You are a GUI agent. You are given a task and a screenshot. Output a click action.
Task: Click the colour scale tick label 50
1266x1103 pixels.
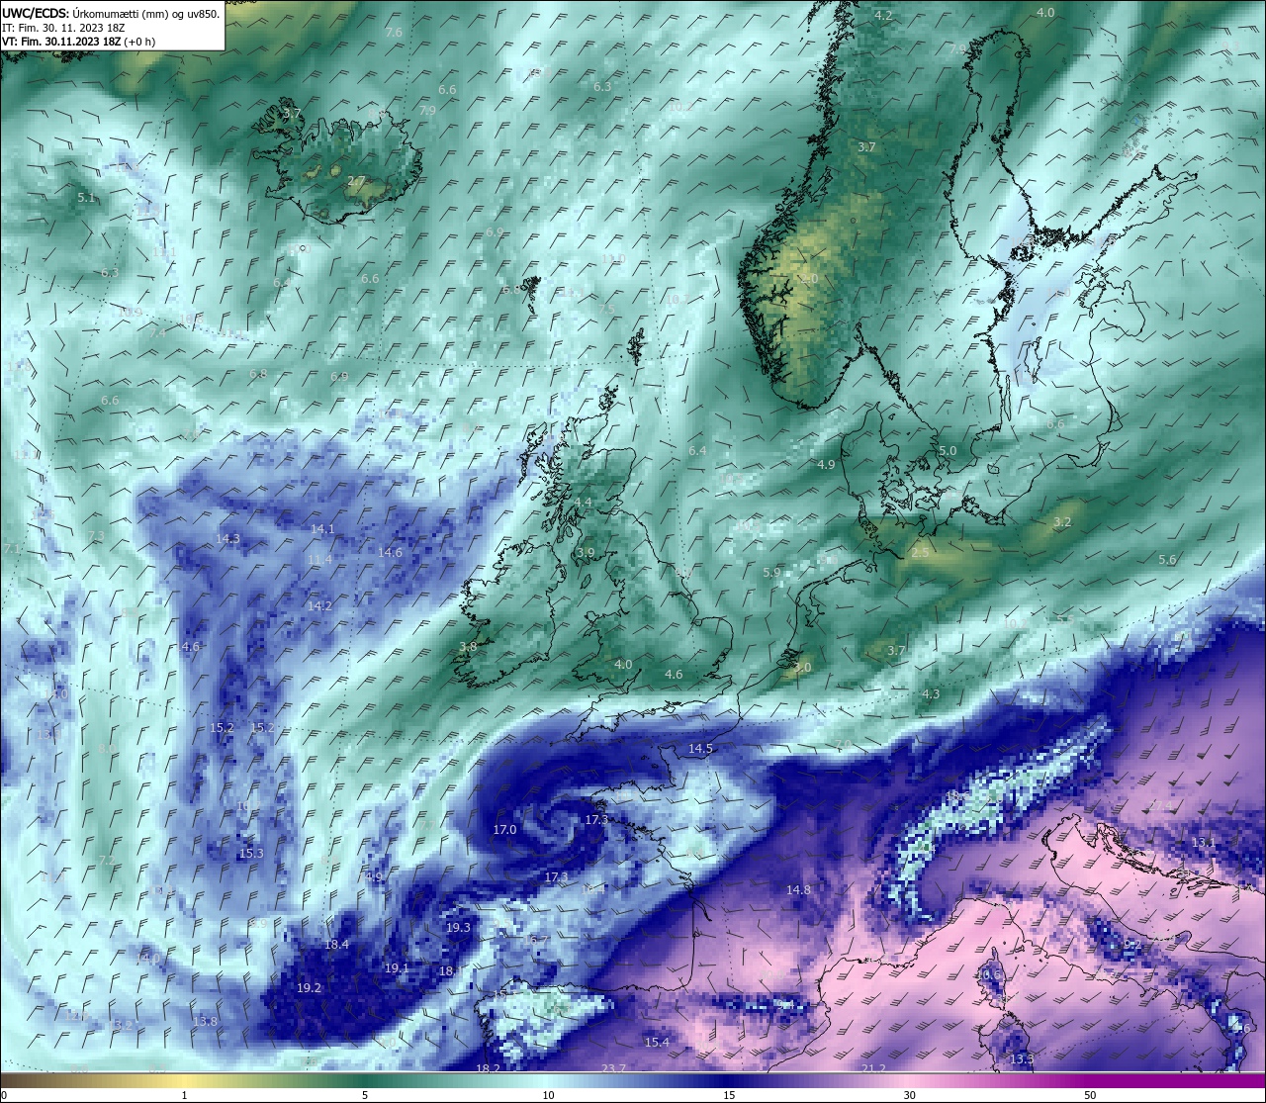(x=1090, y=1095)
